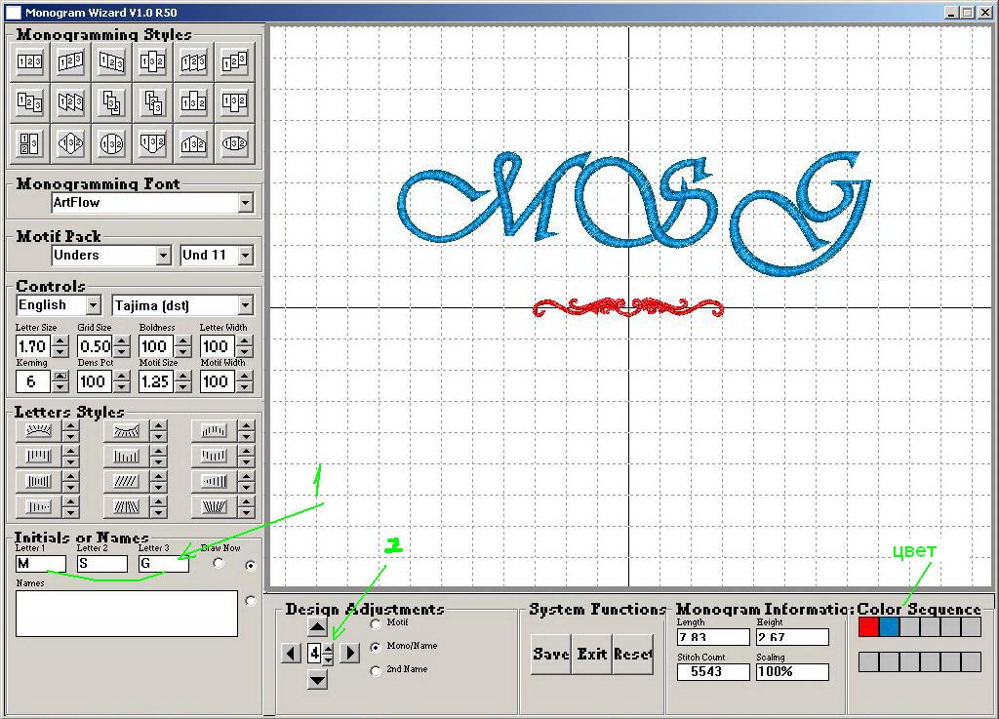The height and width of the screenshot is (719, 999).
Task: Nudge the design left with the left arrow
Action: pos(291,653)
